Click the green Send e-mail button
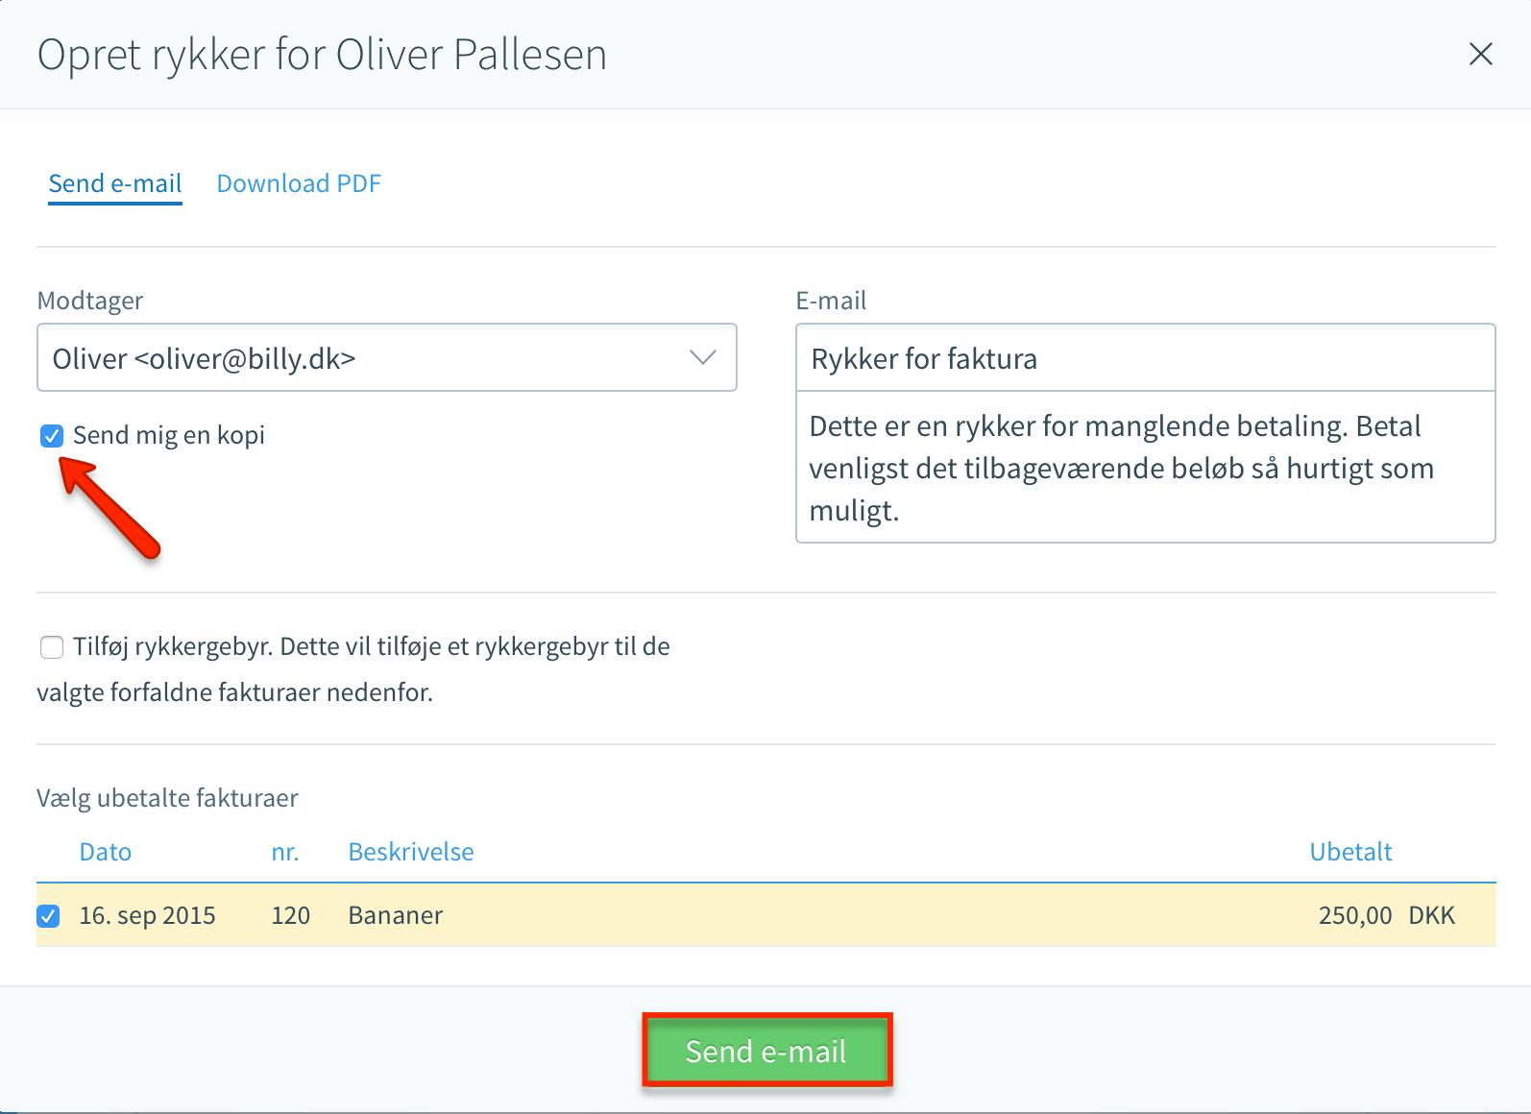The height and width of the screenshot is (1114, 1531). (x=766, y=1051)
